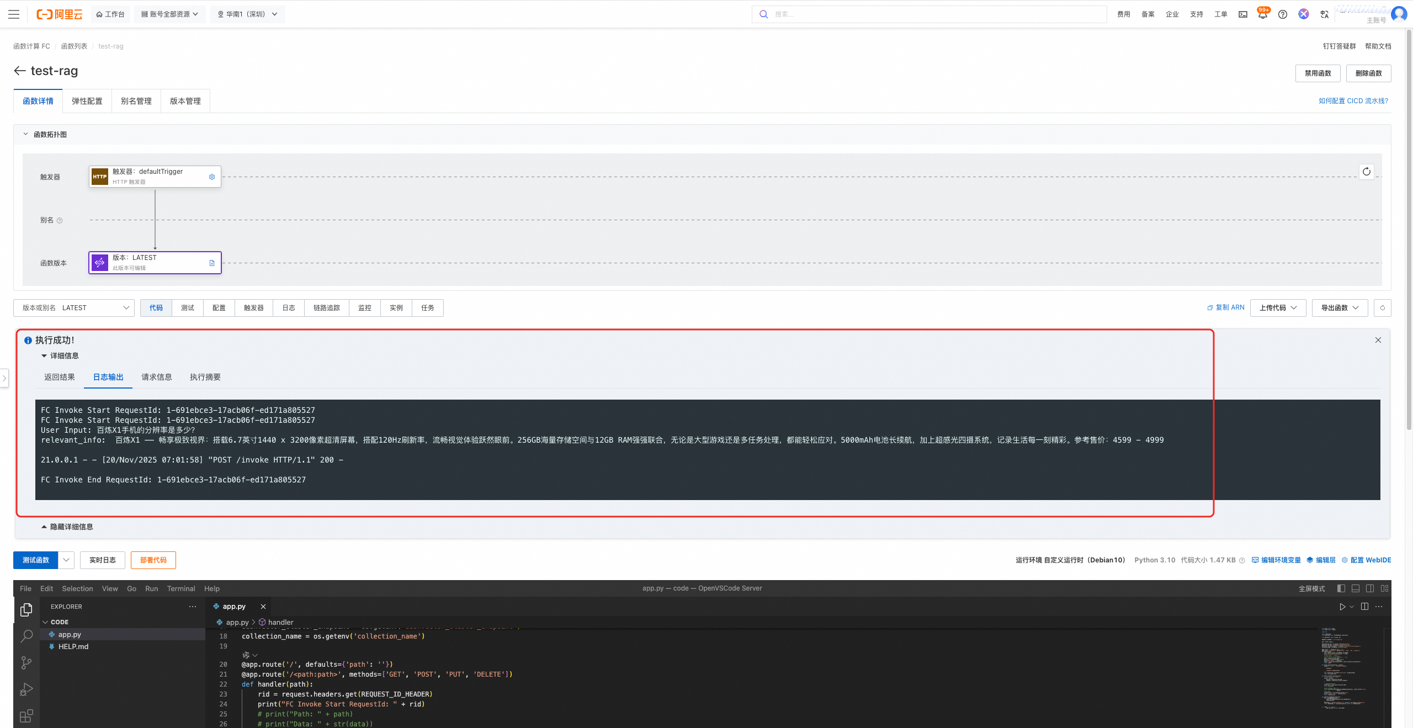Screen dimensions: 1413x728
Task: Open the 版本或别名 LATEST dropdown
Action: pos(74,308)
